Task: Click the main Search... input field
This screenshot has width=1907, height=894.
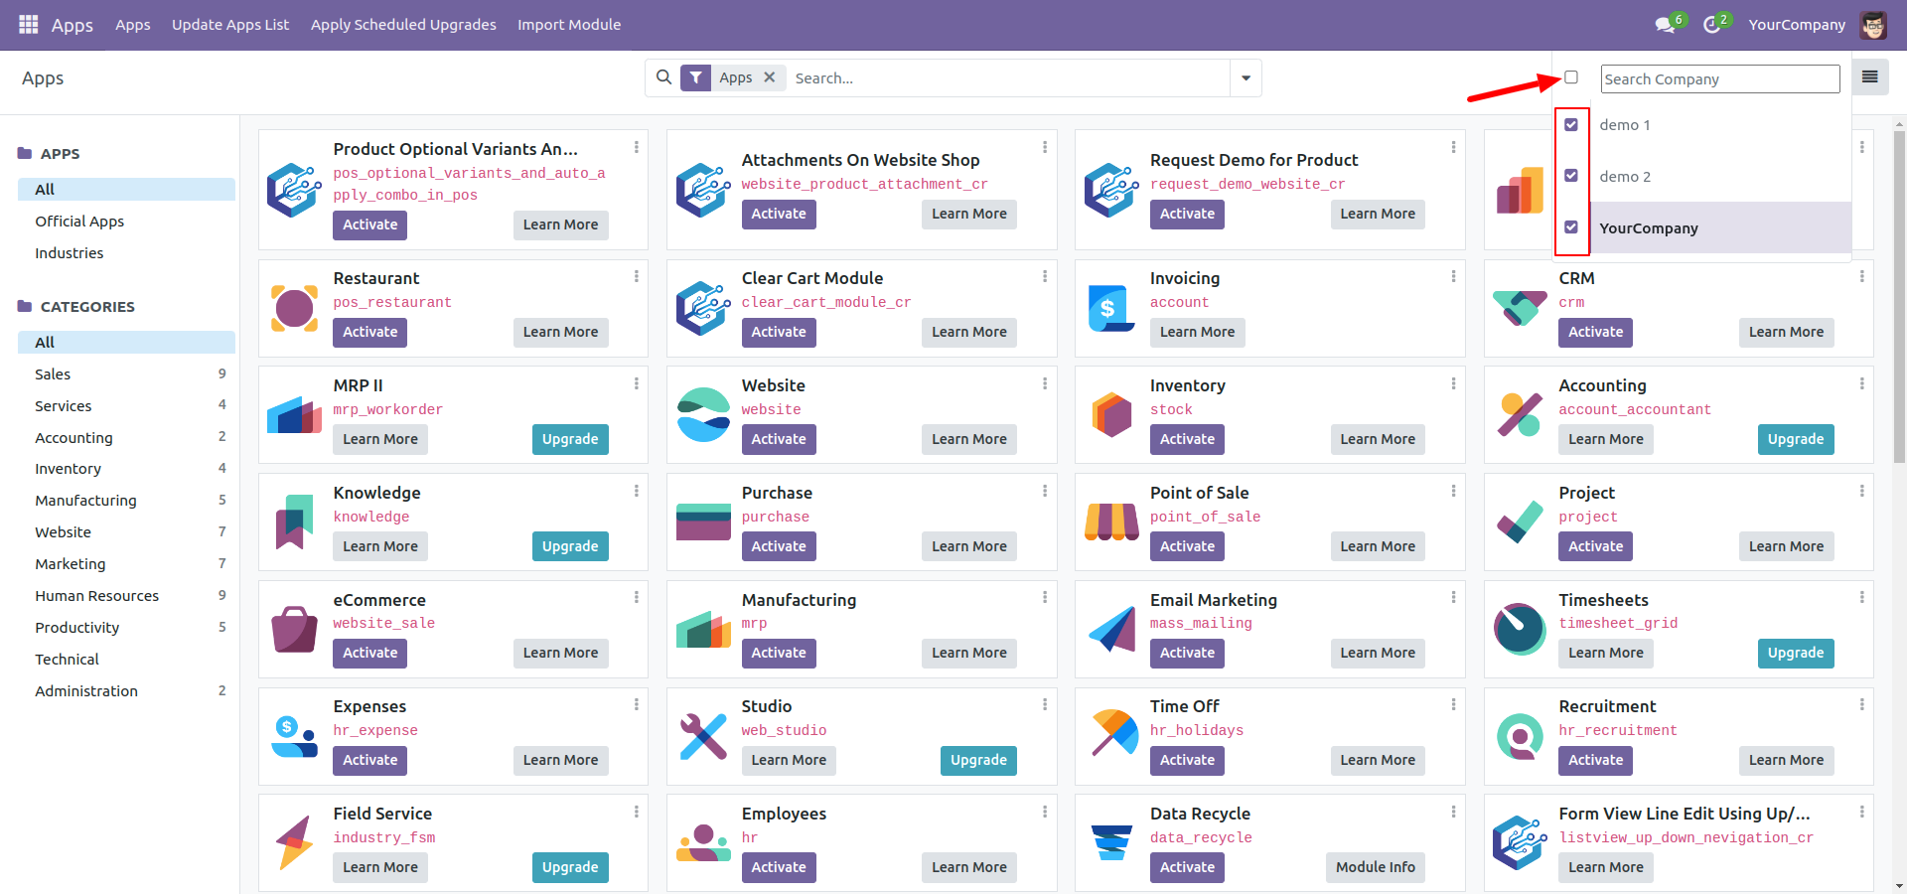Action: click(x=1008, y=77)
